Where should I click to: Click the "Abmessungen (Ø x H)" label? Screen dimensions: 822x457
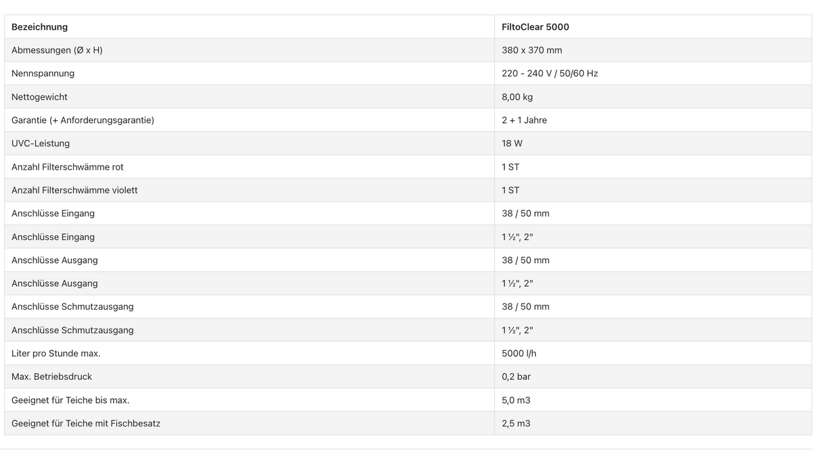[57, 50]
